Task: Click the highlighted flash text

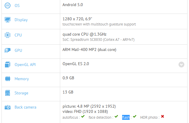Action: (126, 117)
